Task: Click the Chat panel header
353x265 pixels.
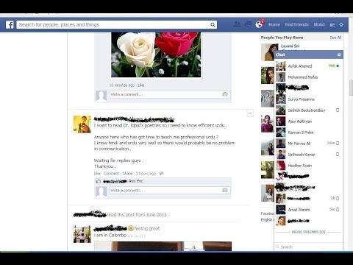Action: [308, 54]
